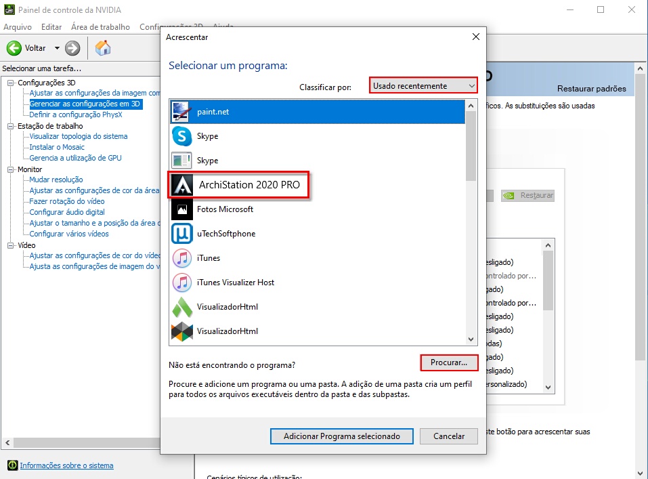This screenshot has width=648, height=479.
Task: Select Configurar áudio digital
Action: [66, 212]
